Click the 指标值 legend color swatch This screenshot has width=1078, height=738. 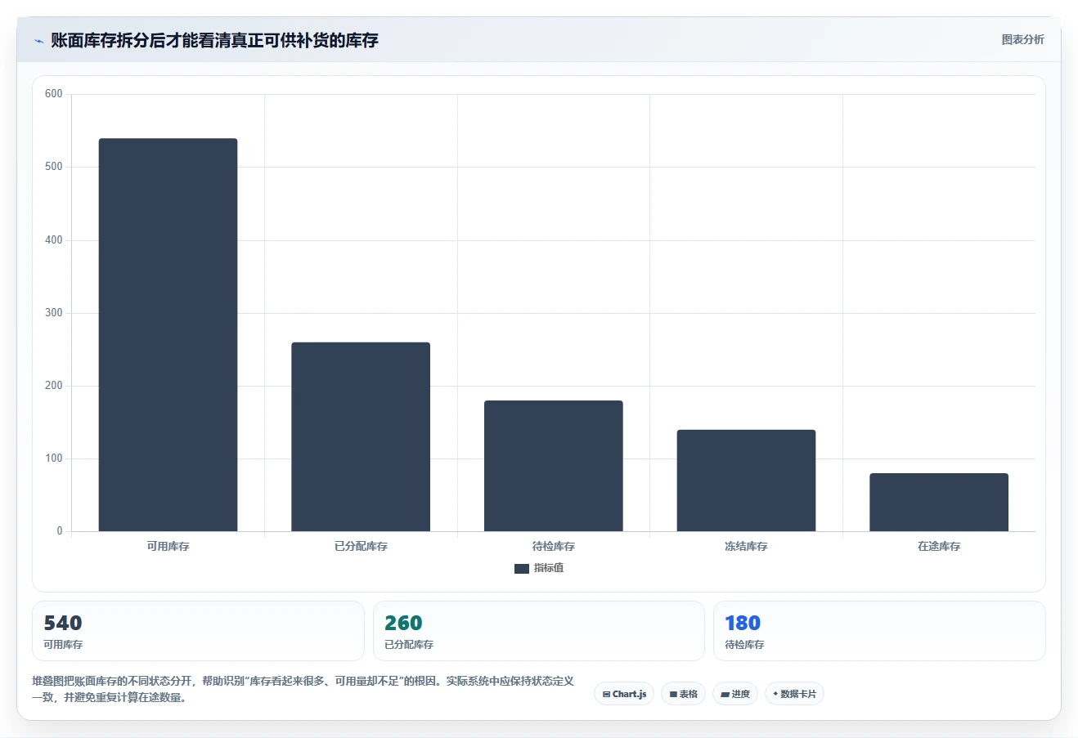point(521,569)
